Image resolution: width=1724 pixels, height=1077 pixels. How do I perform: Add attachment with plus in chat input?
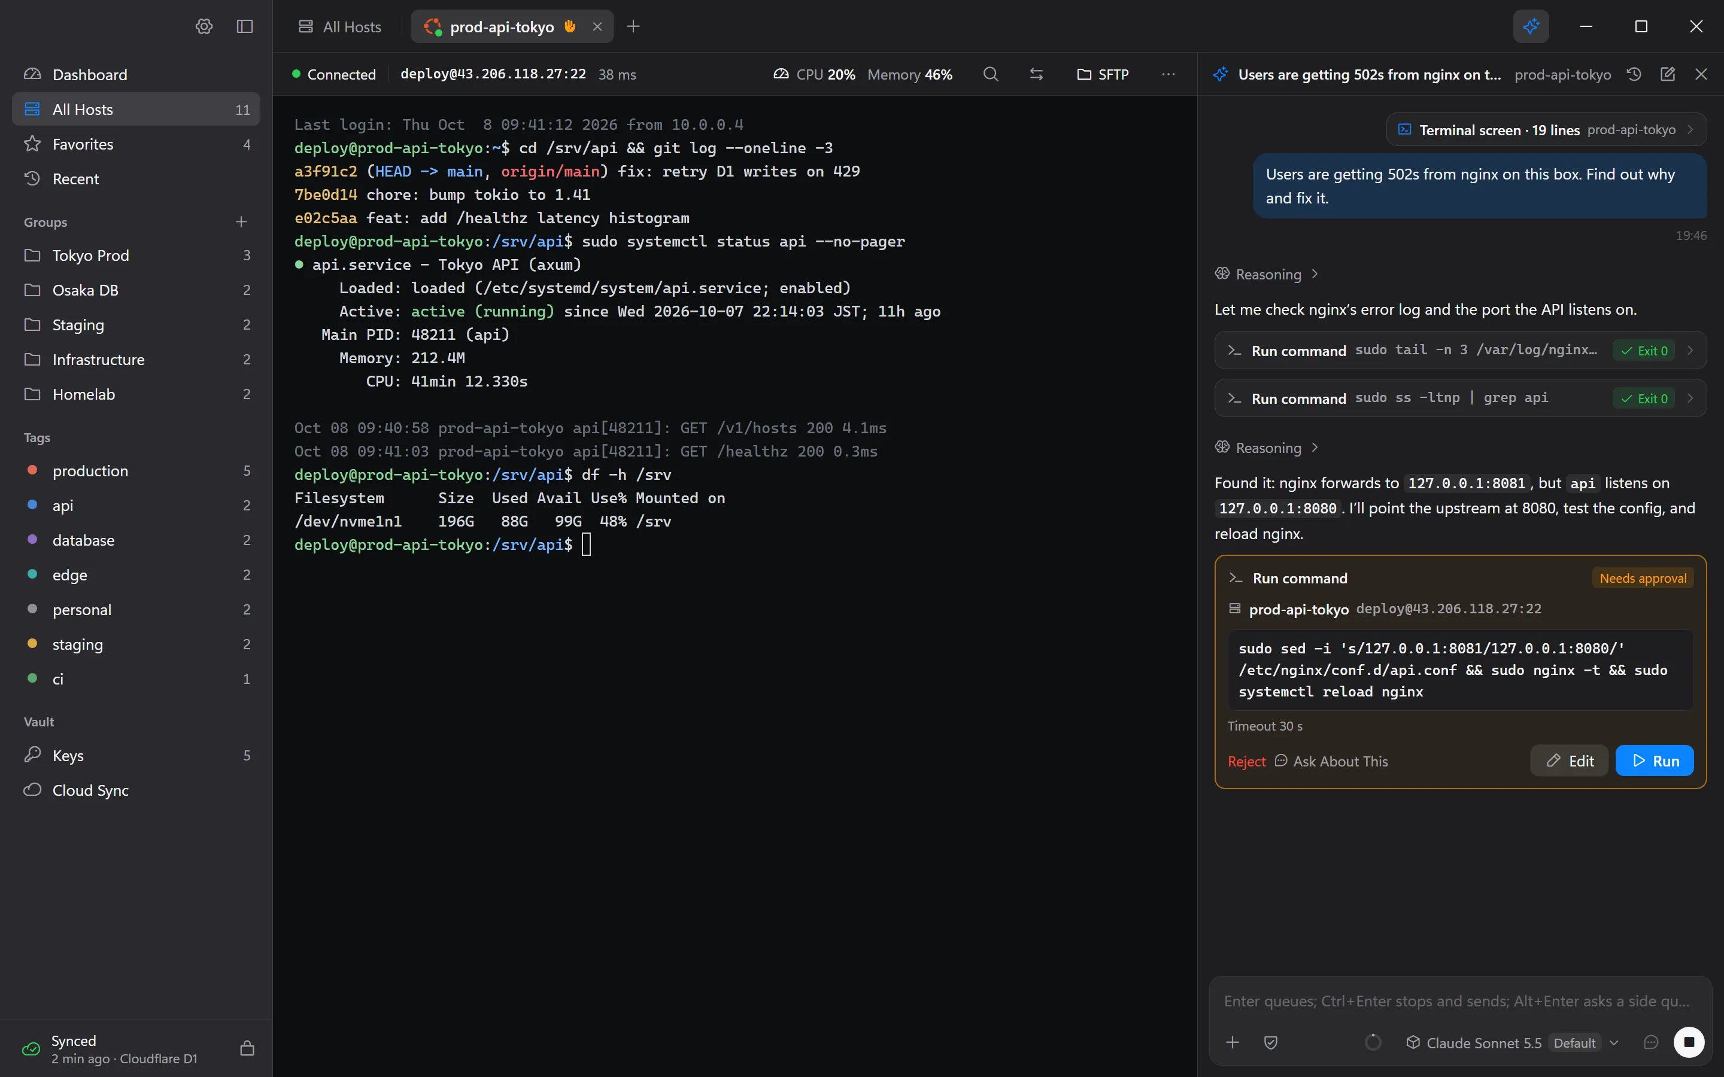[x=1233, y=1042]
